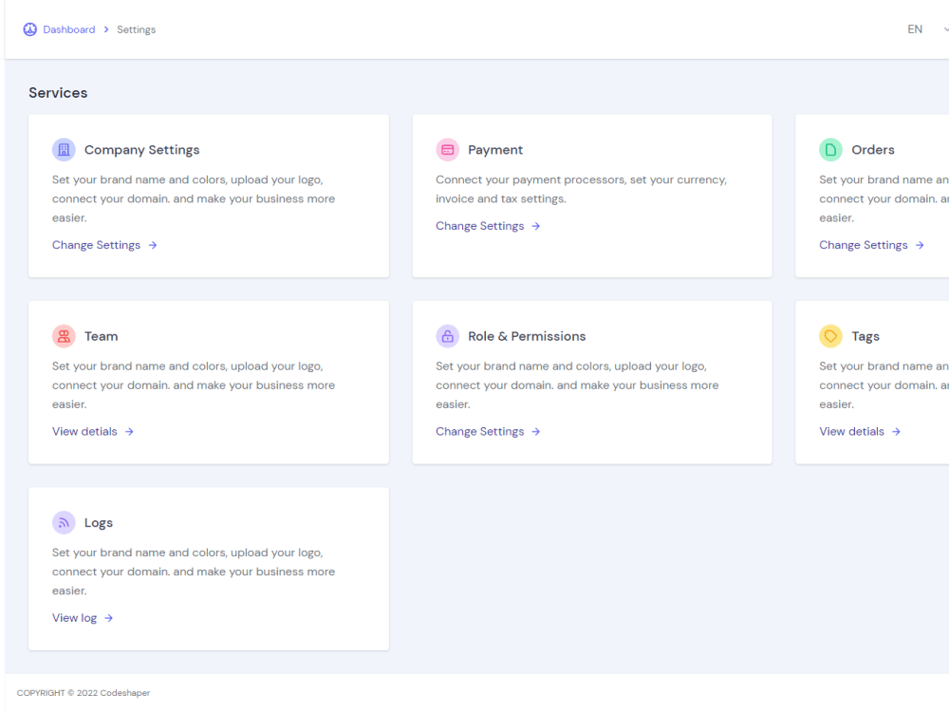Click the Settings breadcrumb entry
949x712 pixels.
click(x=135, y=29)
